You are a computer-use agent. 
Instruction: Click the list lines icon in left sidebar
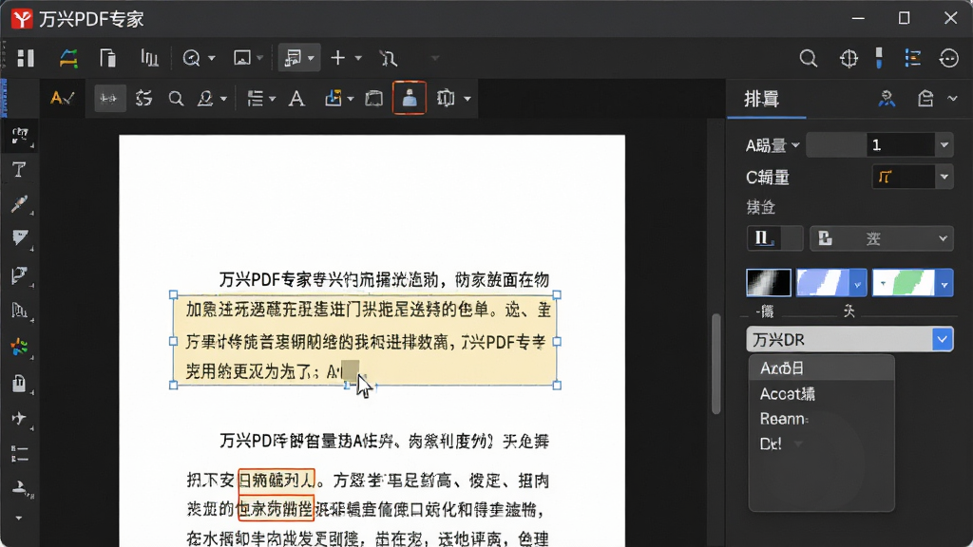(x=19, y=455)
